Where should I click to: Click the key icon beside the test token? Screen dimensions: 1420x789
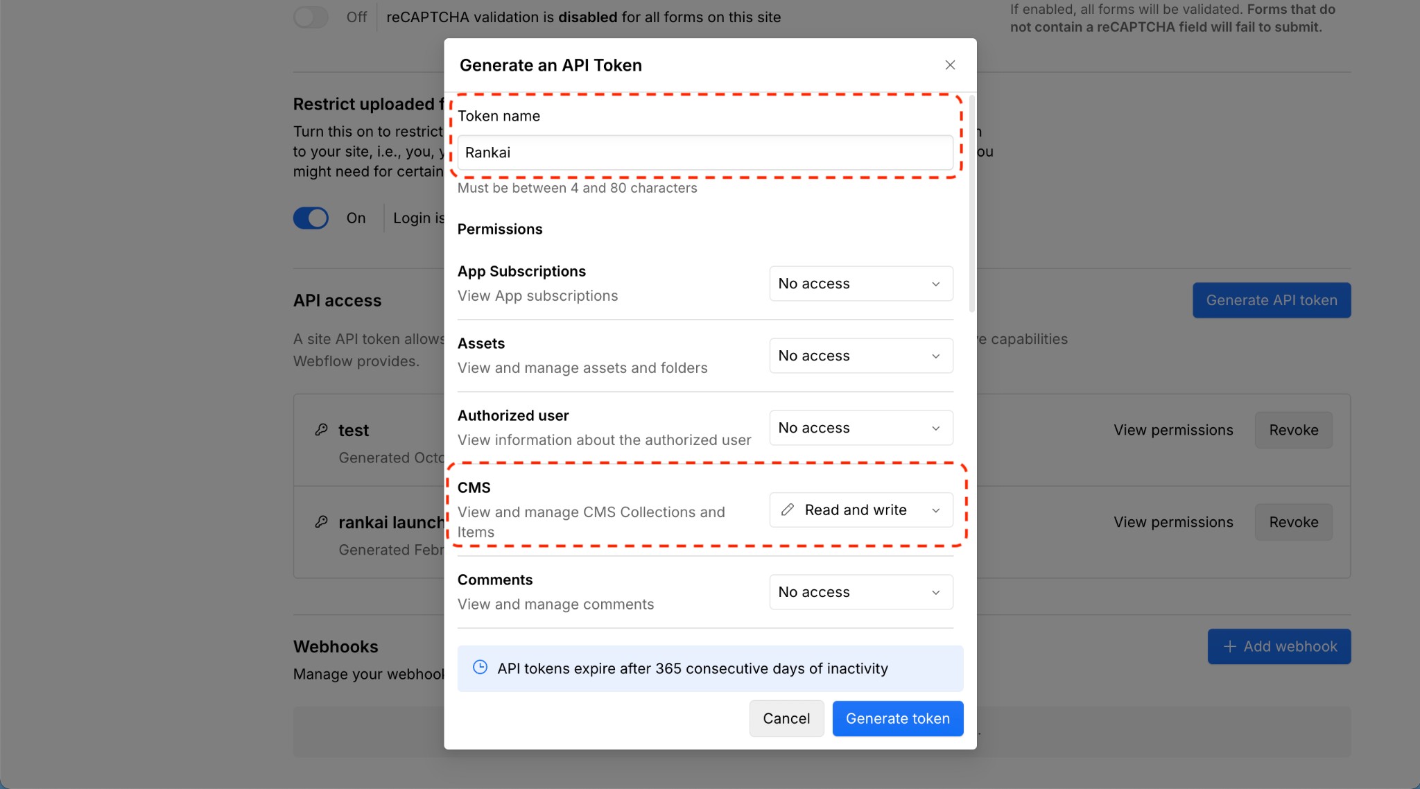click(x=321, y=430)
